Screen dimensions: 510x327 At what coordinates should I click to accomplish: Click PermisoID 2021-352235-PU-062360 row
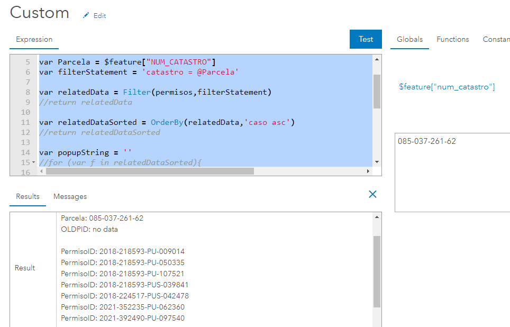(x=123, y=307)
